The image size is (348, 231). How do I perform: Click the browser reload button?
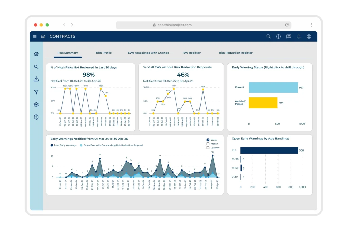point(287,25)
